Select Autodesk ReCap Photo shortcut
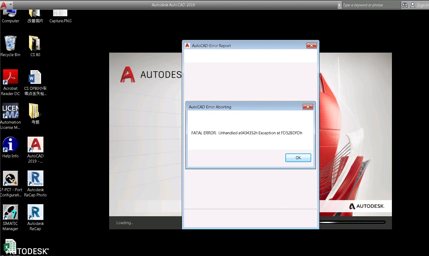Image resolution: width=429 pixels, height=256 pixels. point(35,184)
